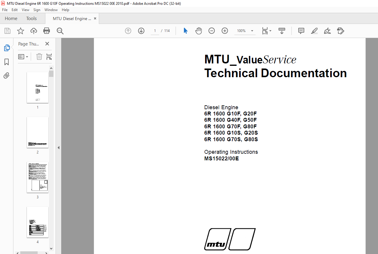Viewport: 378px width, 254px height.
Task: Open the Sign document pen tool
Action: point(328,31)
